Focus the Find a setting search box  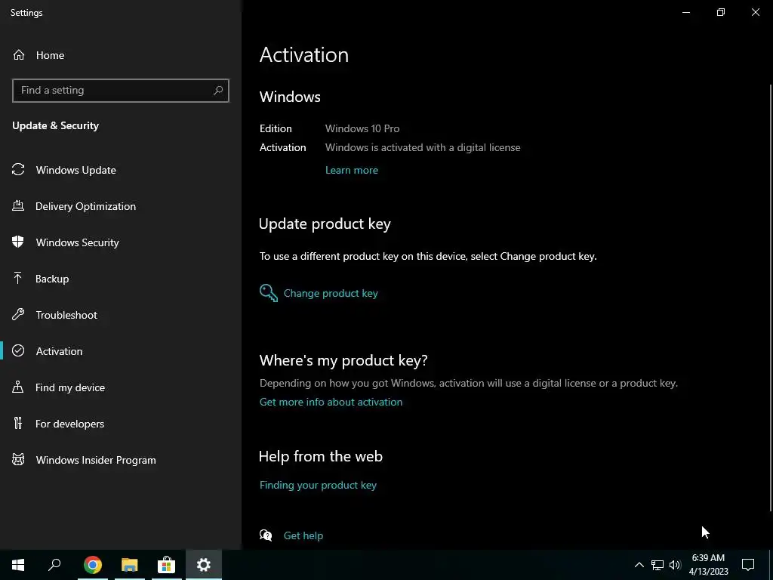[121, 91]
